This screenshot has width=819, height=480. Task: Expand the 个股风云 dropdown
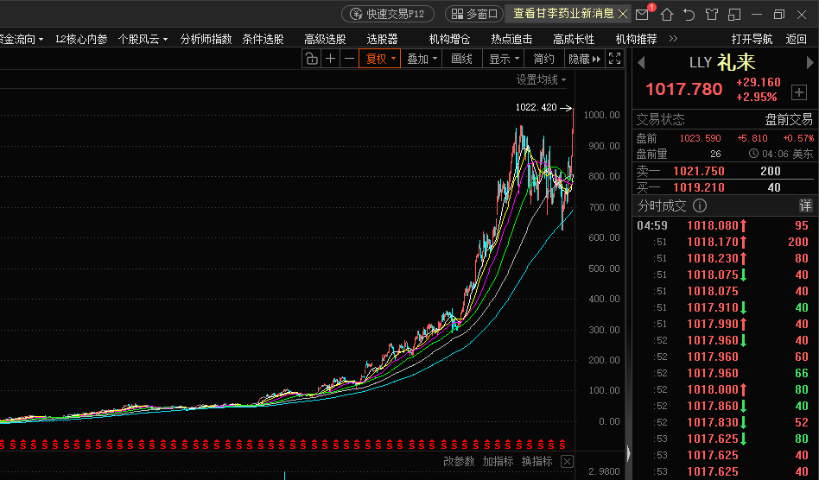tap(143, 39)
